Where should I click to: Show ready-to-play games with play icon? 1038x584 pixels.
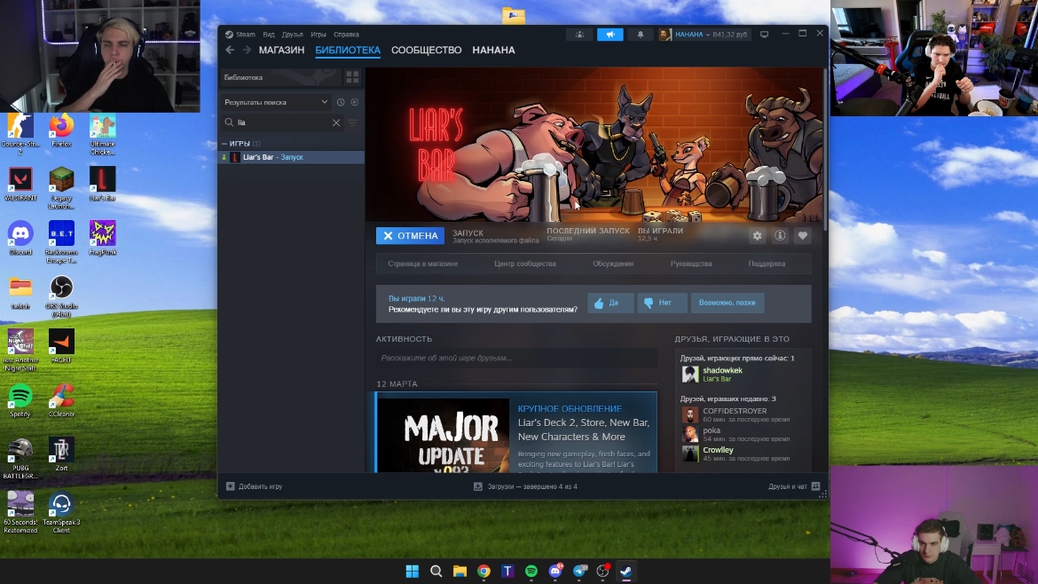tap(355, 102)
